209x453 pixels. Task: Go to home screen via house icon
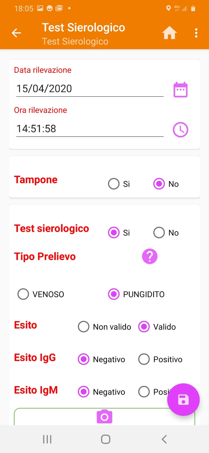pyautogui.click(x=169, y=33)
